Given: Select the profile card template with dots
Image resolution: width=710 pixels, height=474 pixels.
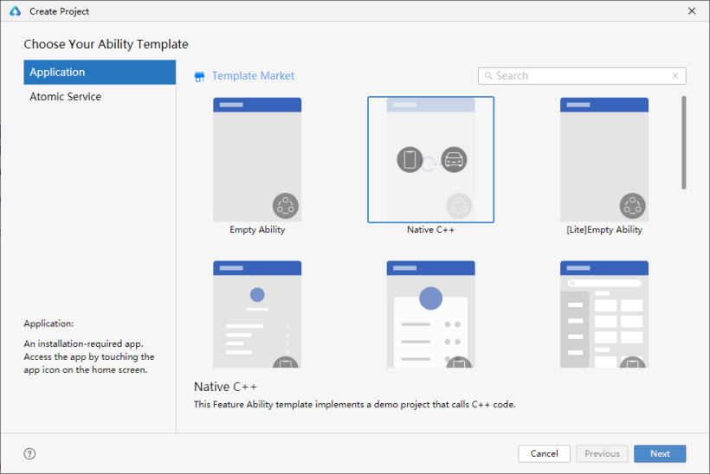Looking at the screenshot, I should 430,314.
